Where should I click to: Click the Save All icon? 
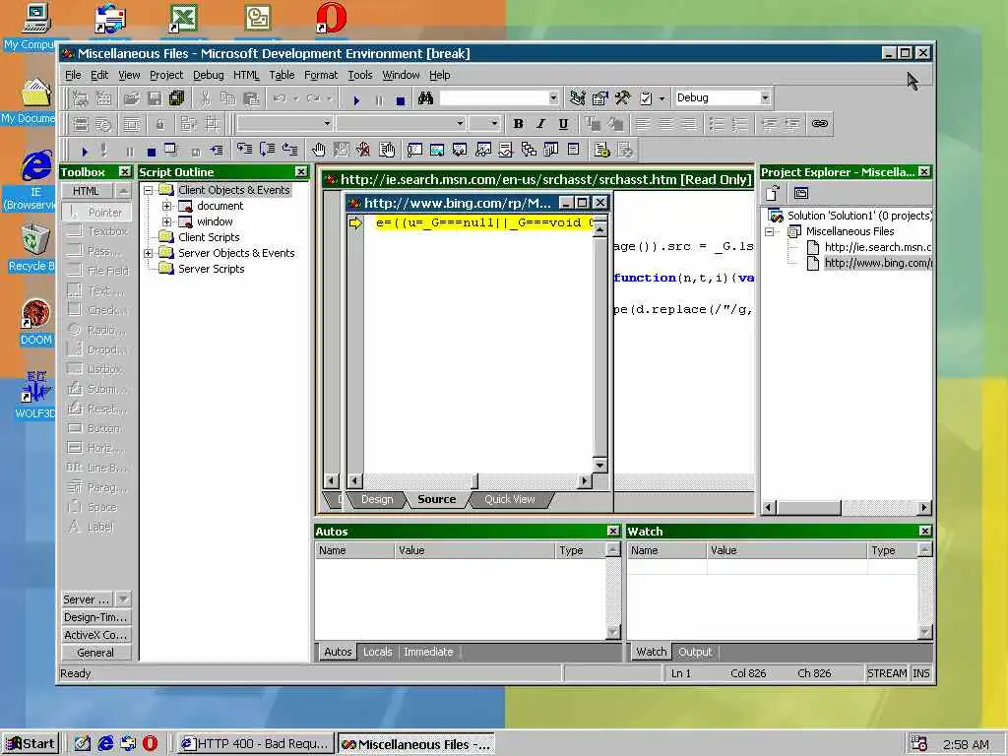177,98
